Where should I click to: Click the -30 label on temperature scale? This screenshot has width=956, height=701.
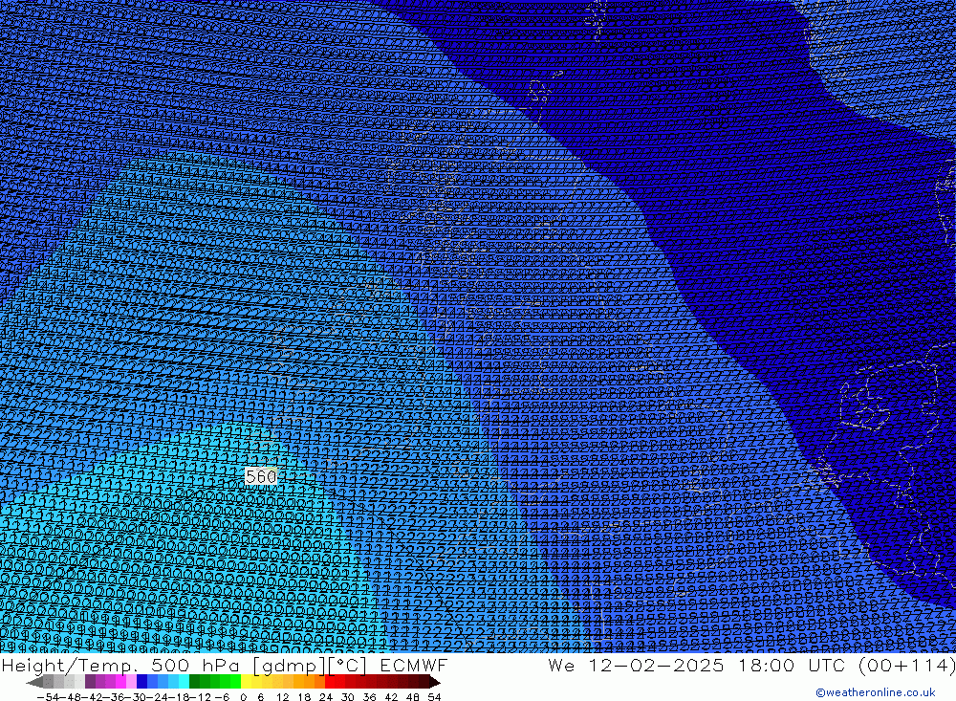click(136, 697)
